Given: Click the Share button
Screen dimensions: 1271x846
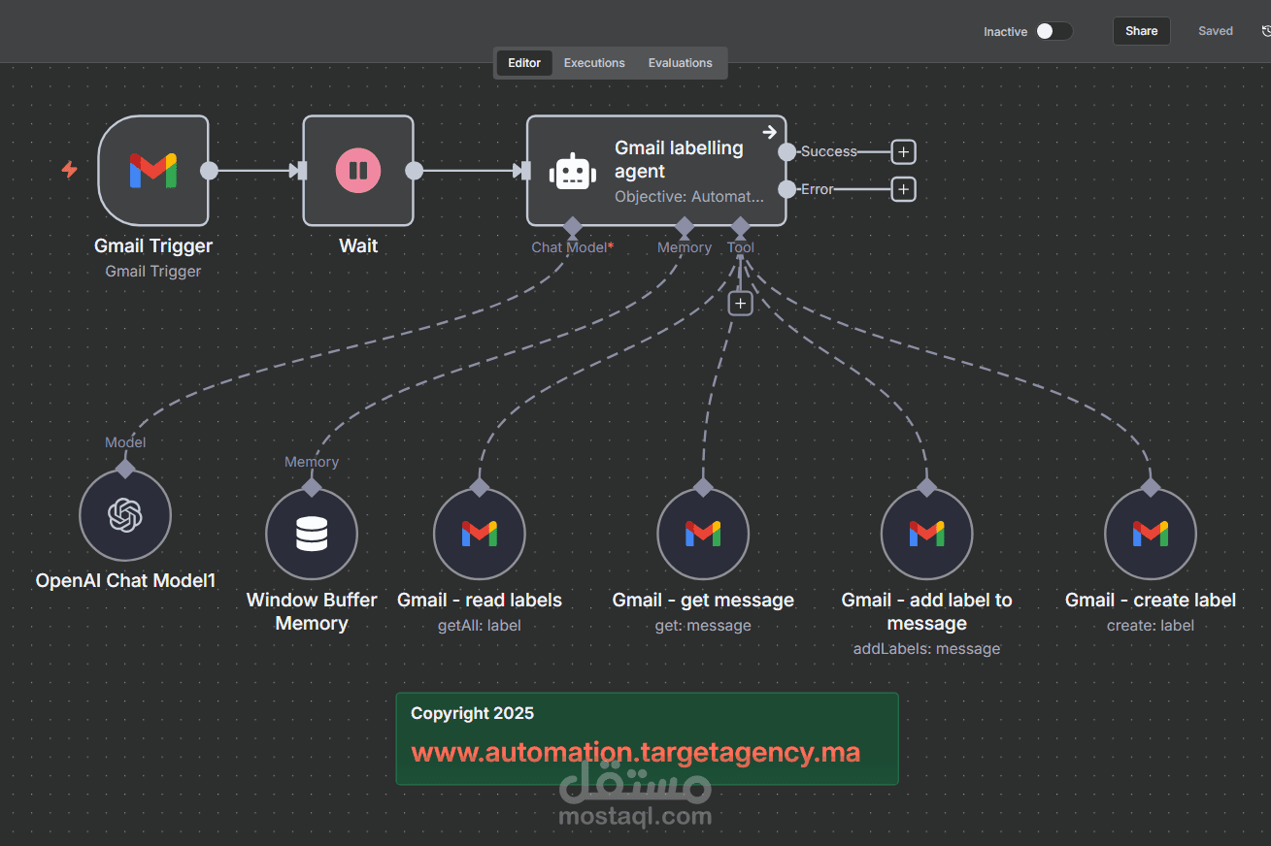Looking at the screenshot, I should (1141, 31).
